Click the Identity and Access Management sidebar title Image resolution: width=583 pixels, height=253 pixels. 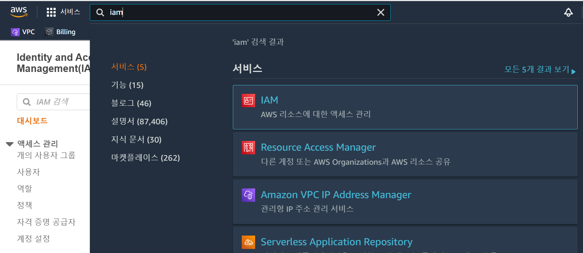[x=53, y=63]
